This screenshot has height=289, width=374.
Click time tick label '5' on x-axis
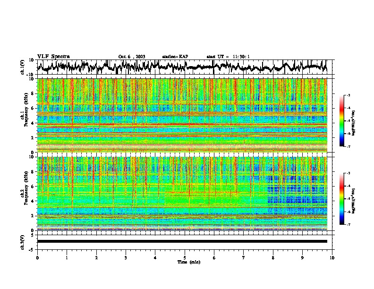point(185,258)
